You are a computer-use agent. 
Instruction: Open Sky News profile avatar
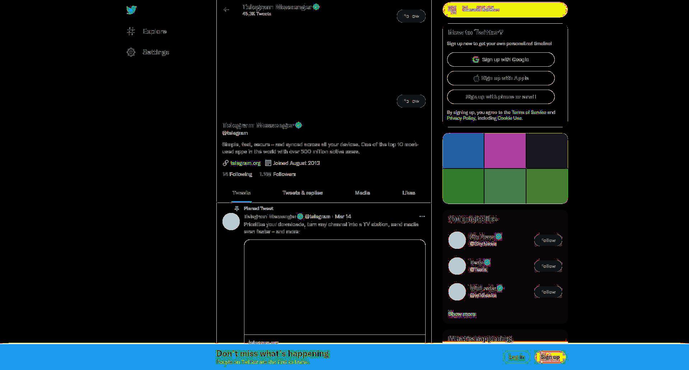(x=457, y=240)
